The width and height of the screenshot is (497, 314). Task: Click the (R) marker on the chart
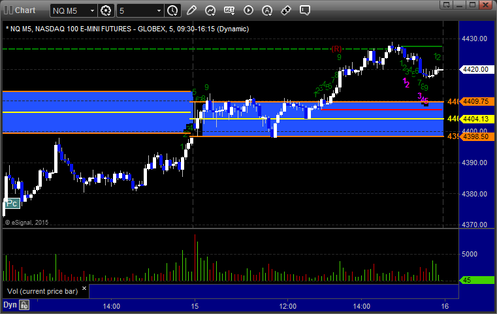click(x=336, y=49)
